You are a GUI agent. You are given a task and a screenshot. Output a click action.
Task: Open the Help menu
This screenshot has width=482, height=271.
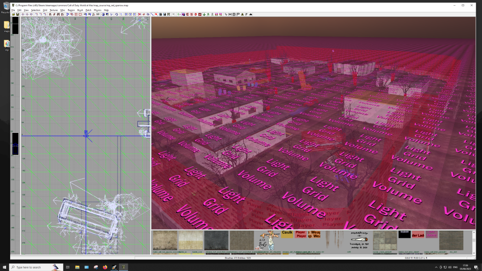pos(107,10)
